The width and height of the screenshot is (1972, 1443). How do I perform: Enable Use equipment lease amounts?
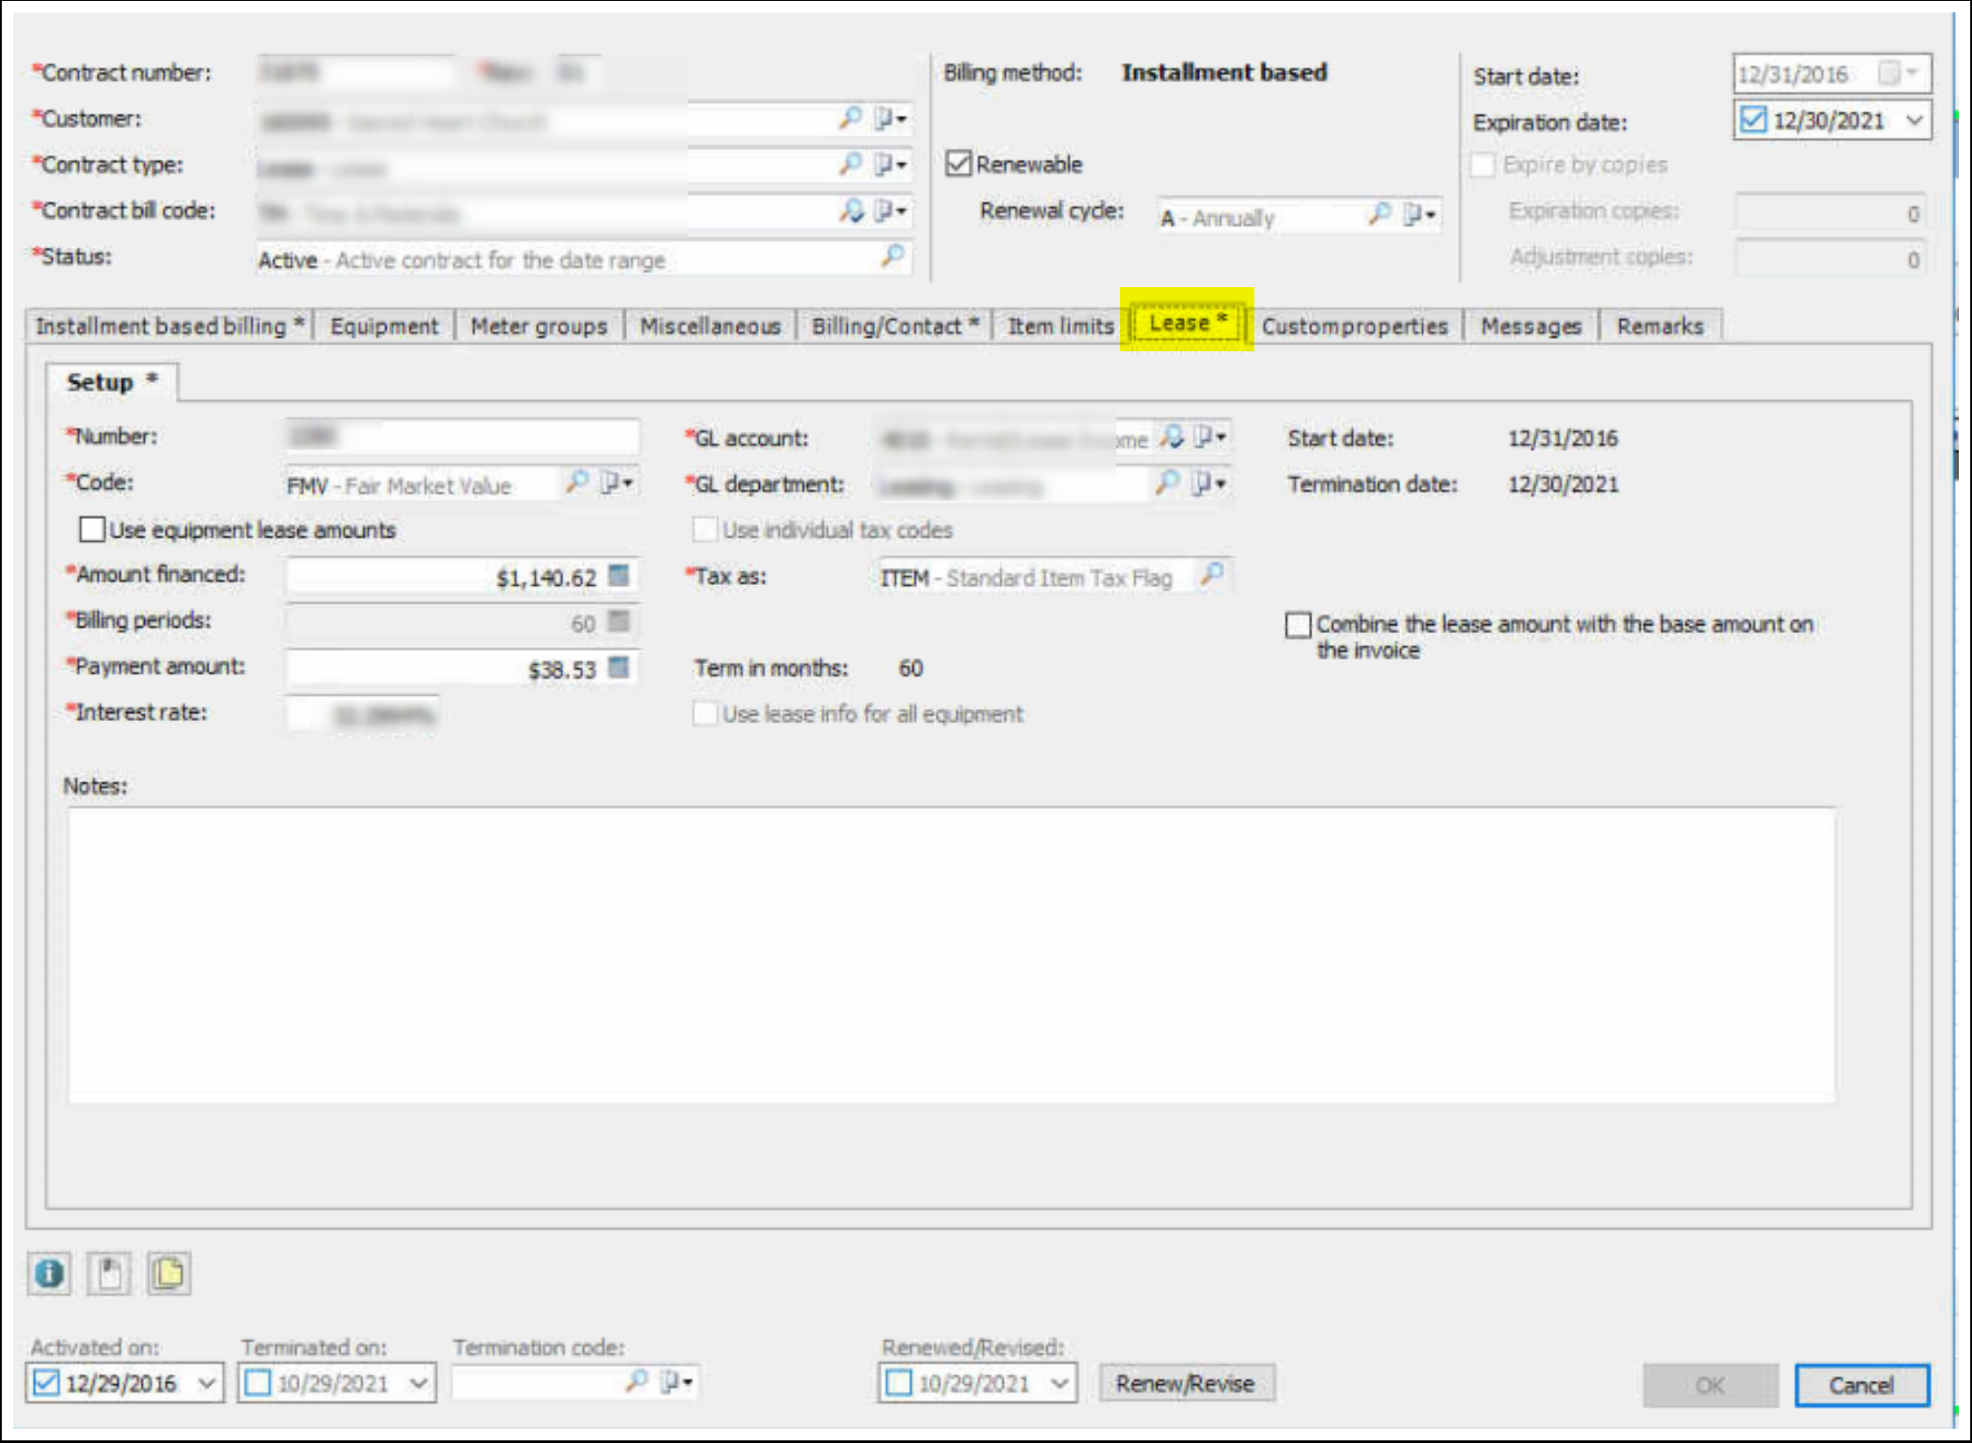point(91,530)
